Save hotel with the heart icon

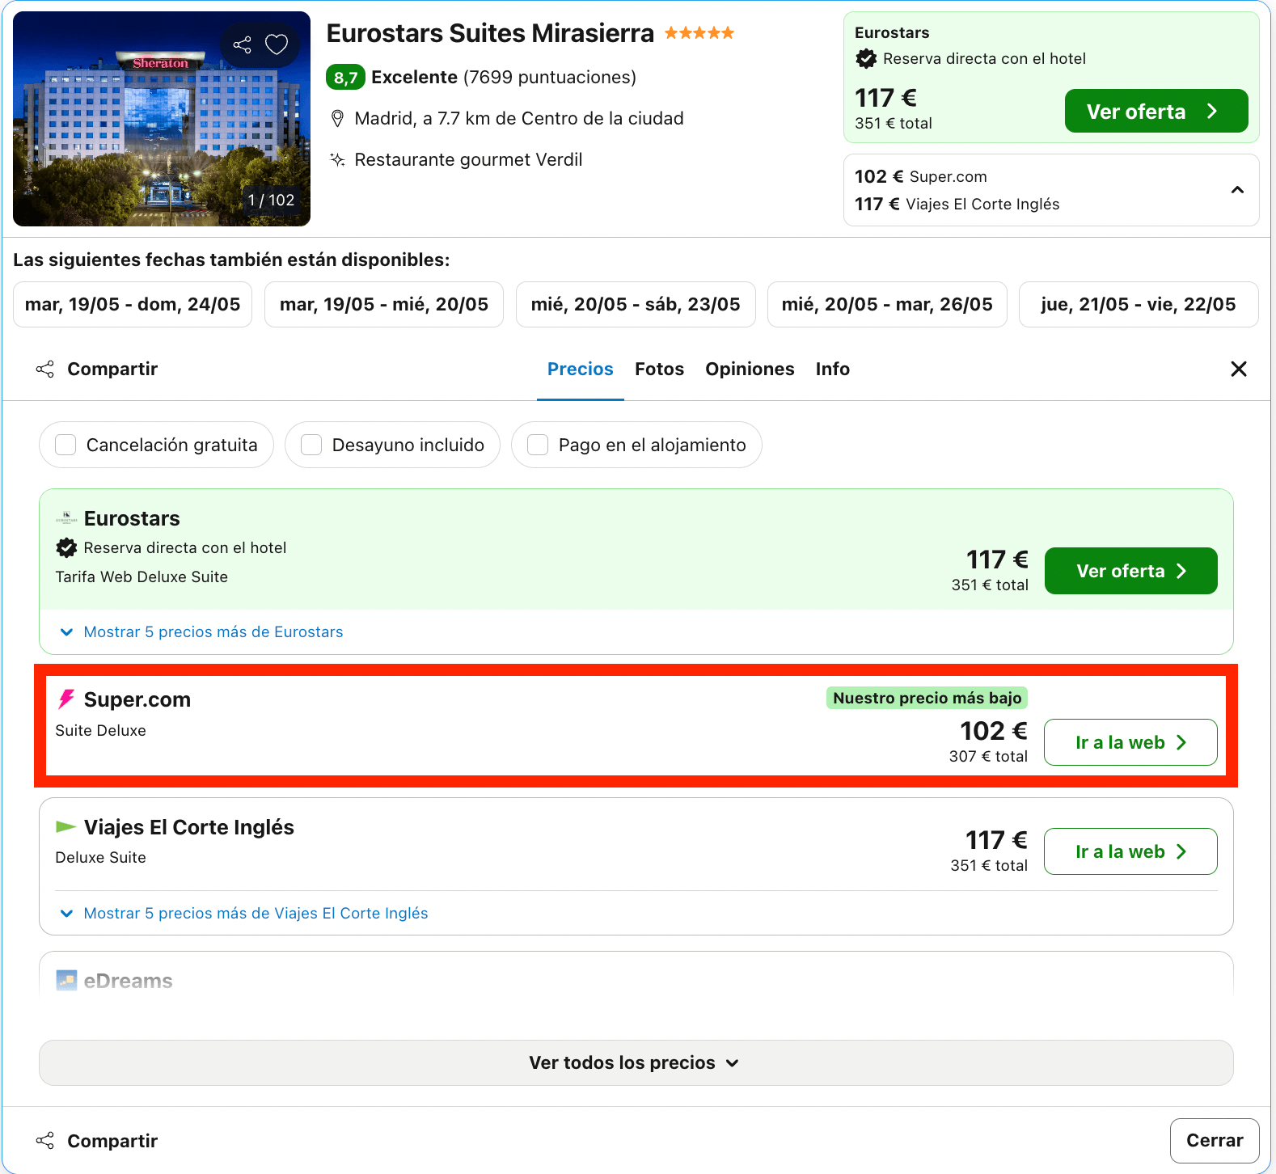(277, 44)
